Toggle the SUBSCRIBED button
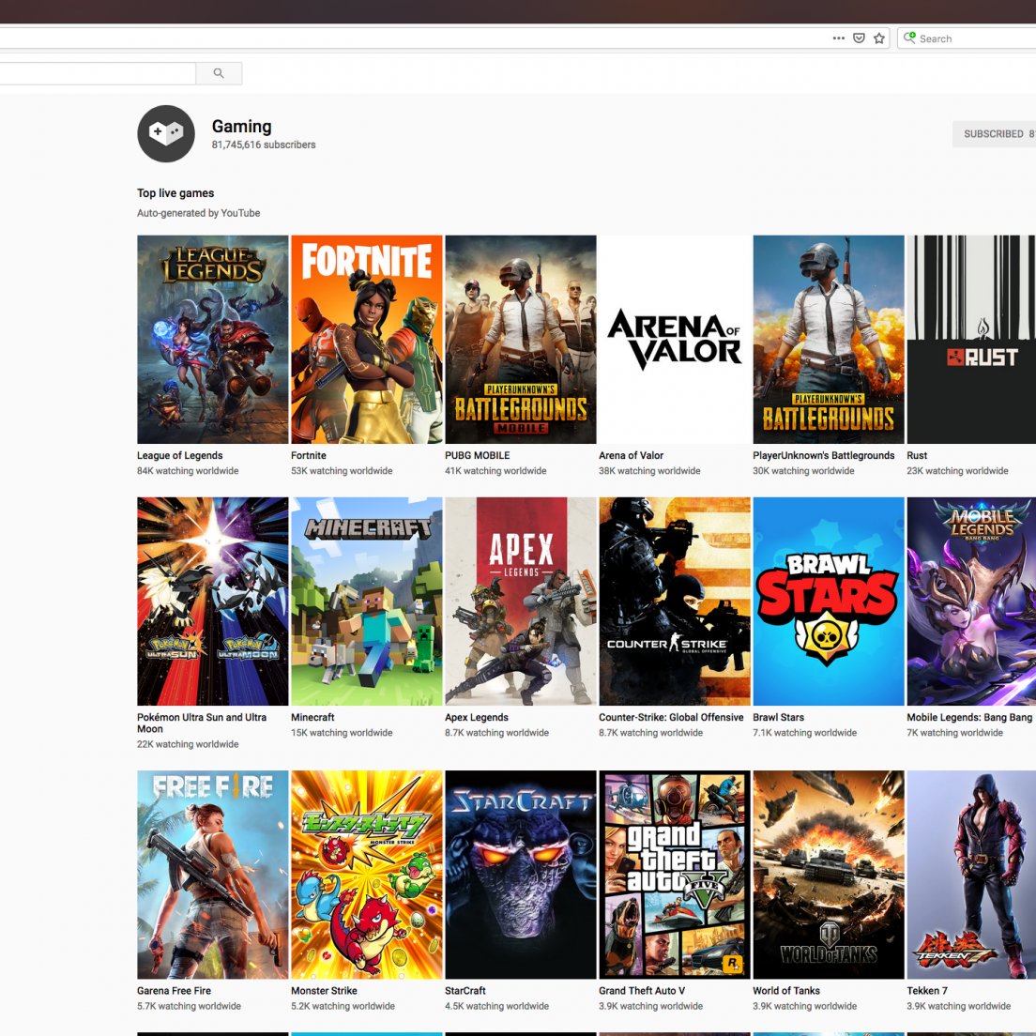The height and width of the screenshot is (1036, 1036). (x=993, y=134)
